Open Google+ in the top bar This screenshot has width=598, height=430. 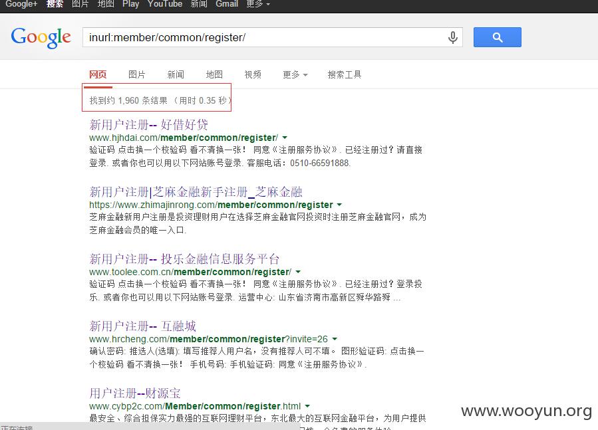[21, 4]
